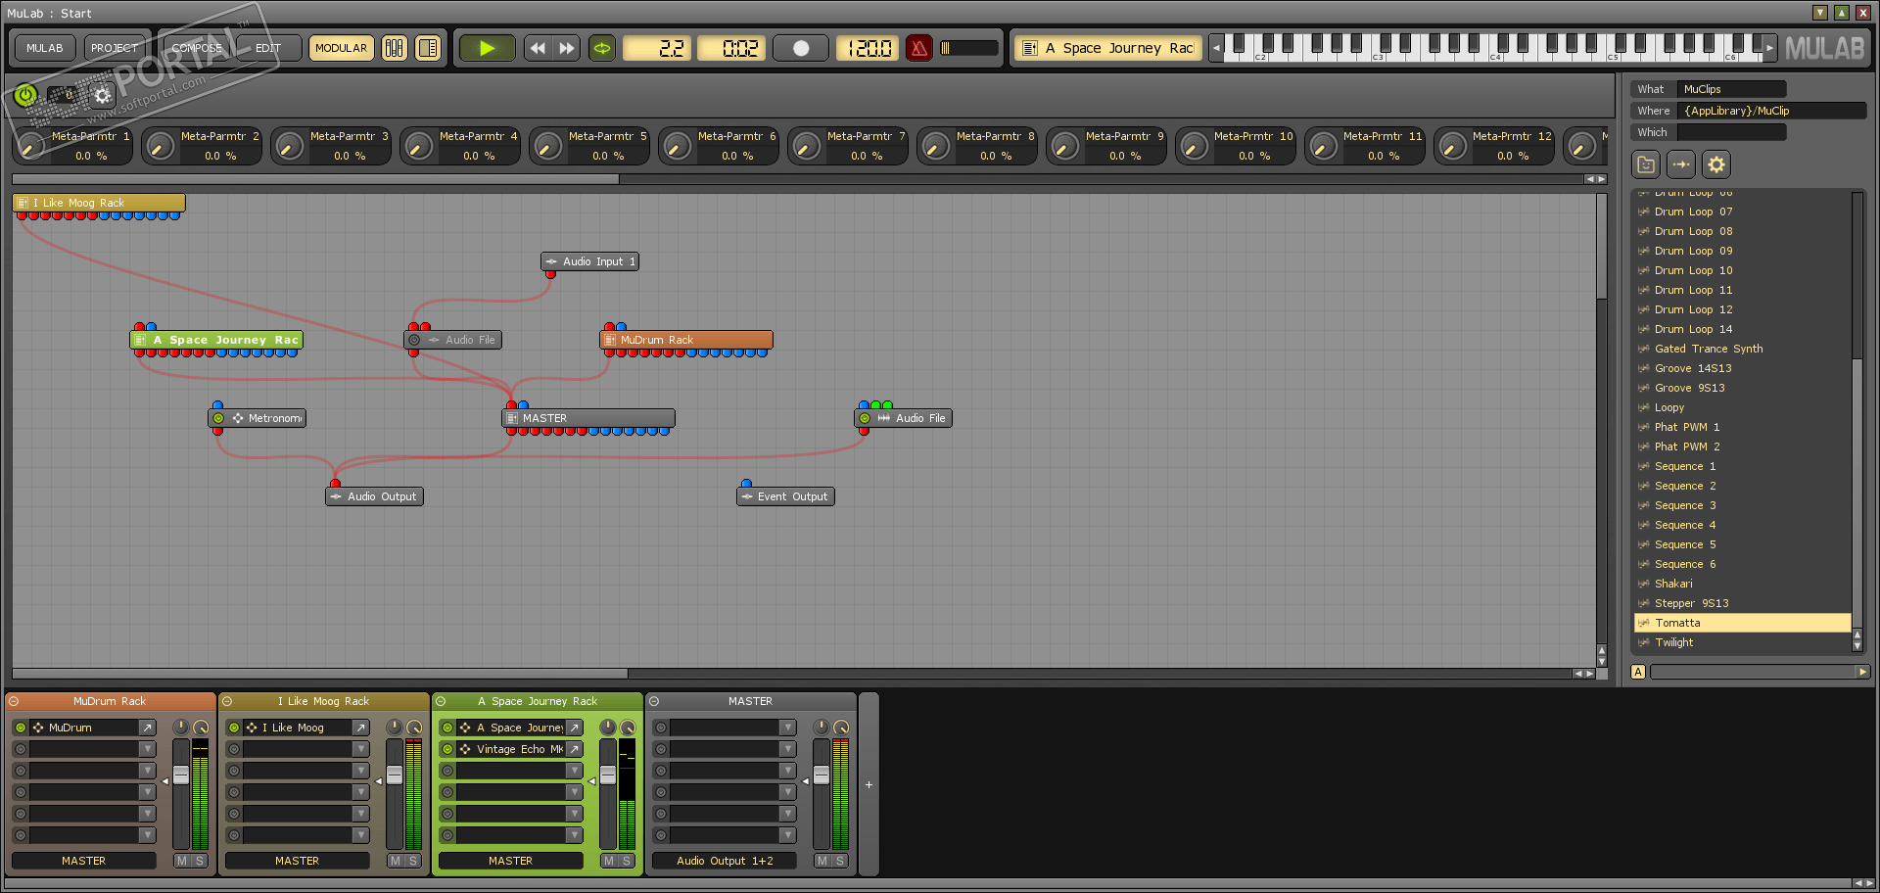Start playback with the green play button
Screen dimensions: 1880x893
pyautogui.click(x=487, y=48)
